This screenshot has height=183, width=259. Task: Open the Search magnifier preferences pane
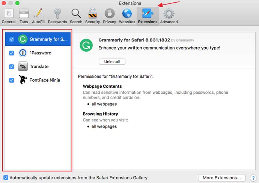click(x=76, y=16)
